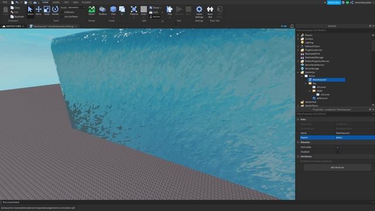
Task: Click the Cut clipboard item
Action: 14,12
